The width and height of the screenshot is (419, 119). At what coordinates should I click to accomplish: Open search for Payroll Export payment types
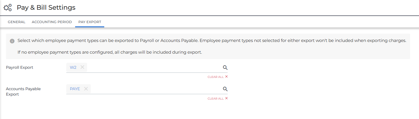click(225, 68)
